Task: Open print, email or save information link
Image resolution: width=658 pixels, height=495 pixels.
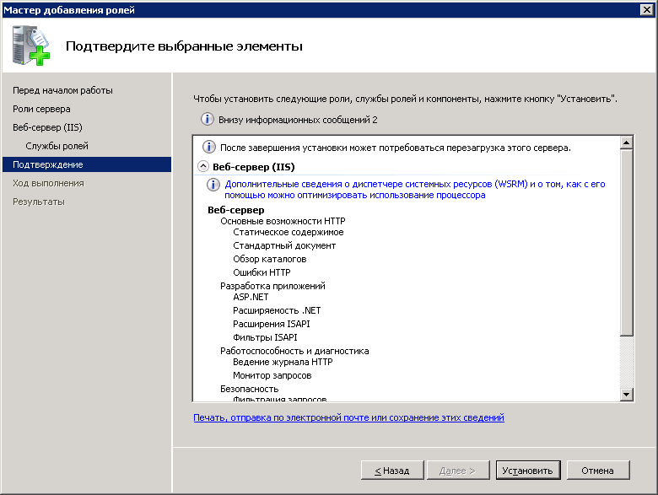Action: coord(348,417)
